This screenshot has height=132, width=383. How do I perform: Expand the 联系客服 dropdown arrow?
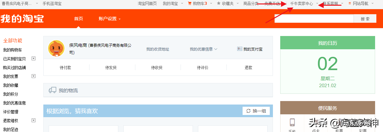pyautogui.click(x=342, y=4)
